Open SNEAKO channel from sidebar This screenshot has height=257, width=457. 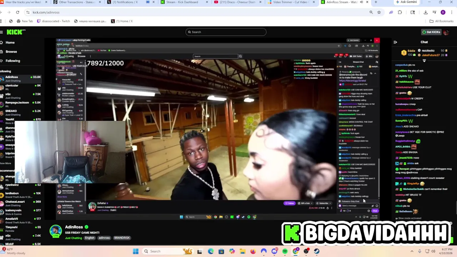pyautogui.click(x=21, y=112)
